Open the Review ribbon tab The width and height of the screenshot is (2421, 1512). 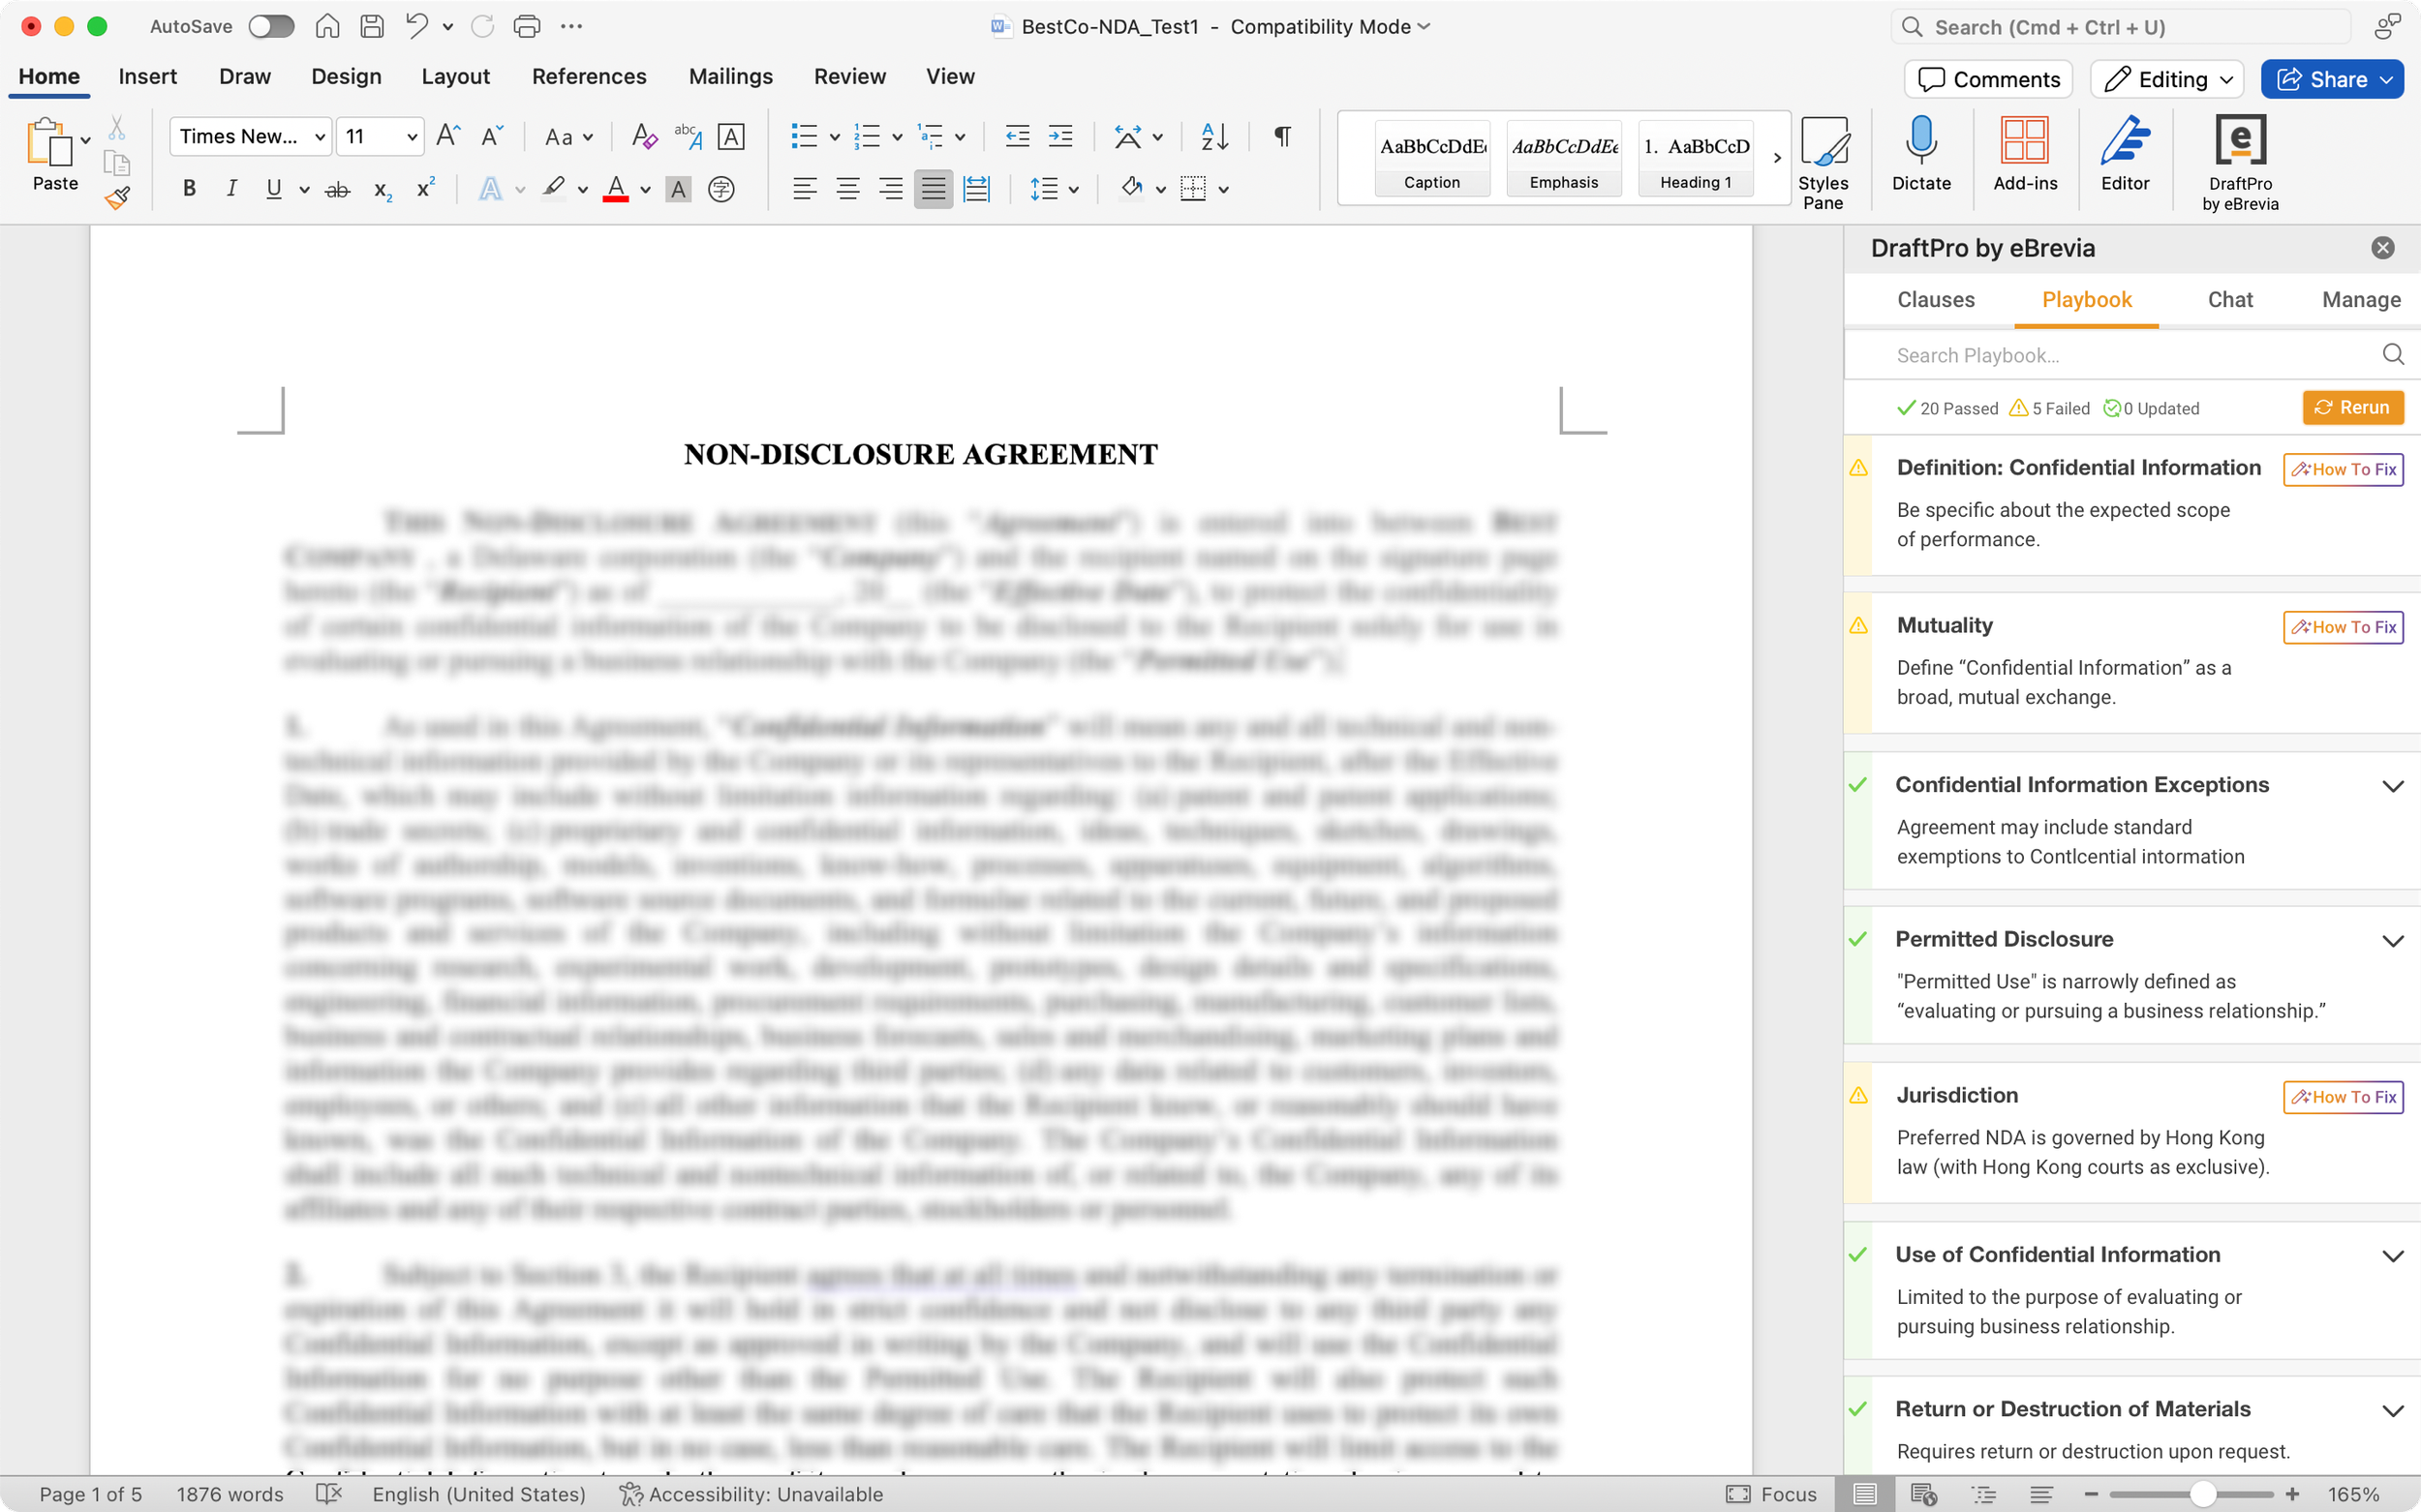pos(849,76)
